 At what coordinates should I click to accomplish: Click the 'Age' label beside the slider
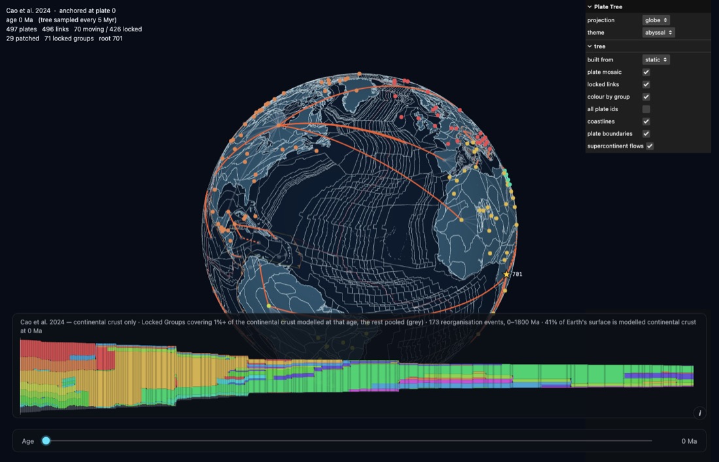click(28, 441)
